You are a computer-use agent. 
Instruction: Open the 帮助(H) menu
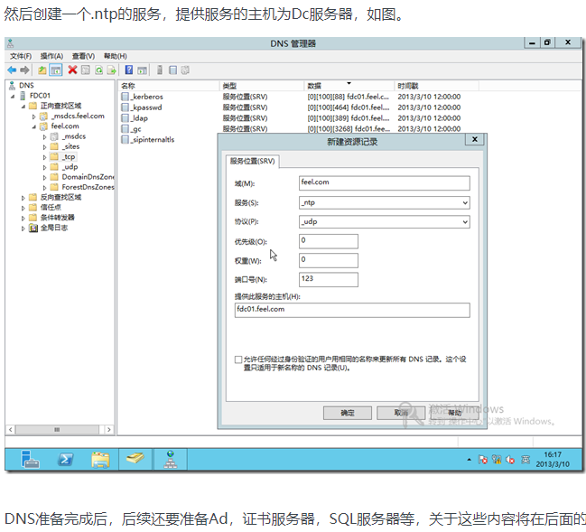point(116,56)
